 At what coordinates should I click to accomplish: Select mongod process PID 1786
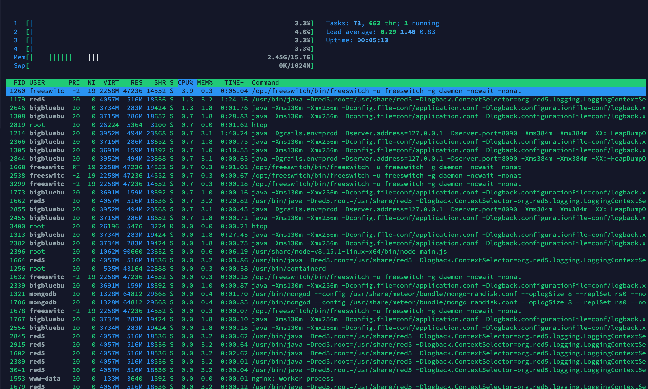[x=326, y=302]
